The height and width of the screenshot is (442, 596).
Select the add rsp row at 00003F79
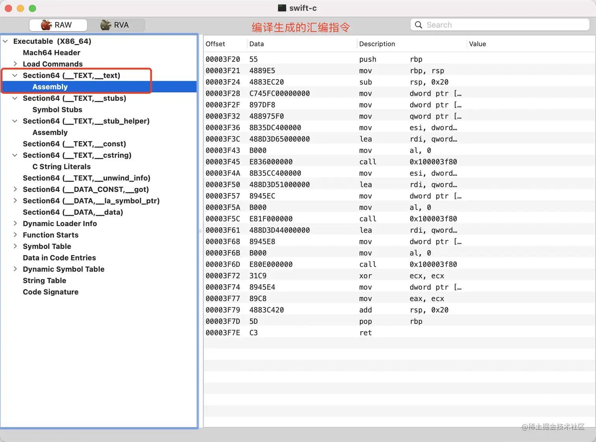pos(399,310)
